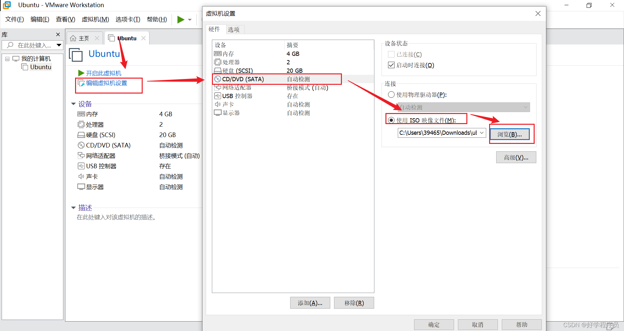
Task: Click 硬盘 (SCSI) disk icon in main window
Action: pyautogui.click(x=81, y=135)
